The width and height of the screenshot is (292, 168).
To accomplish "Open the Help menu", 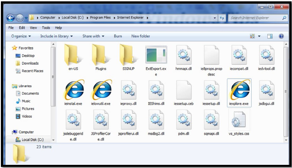I will [58, 27].
